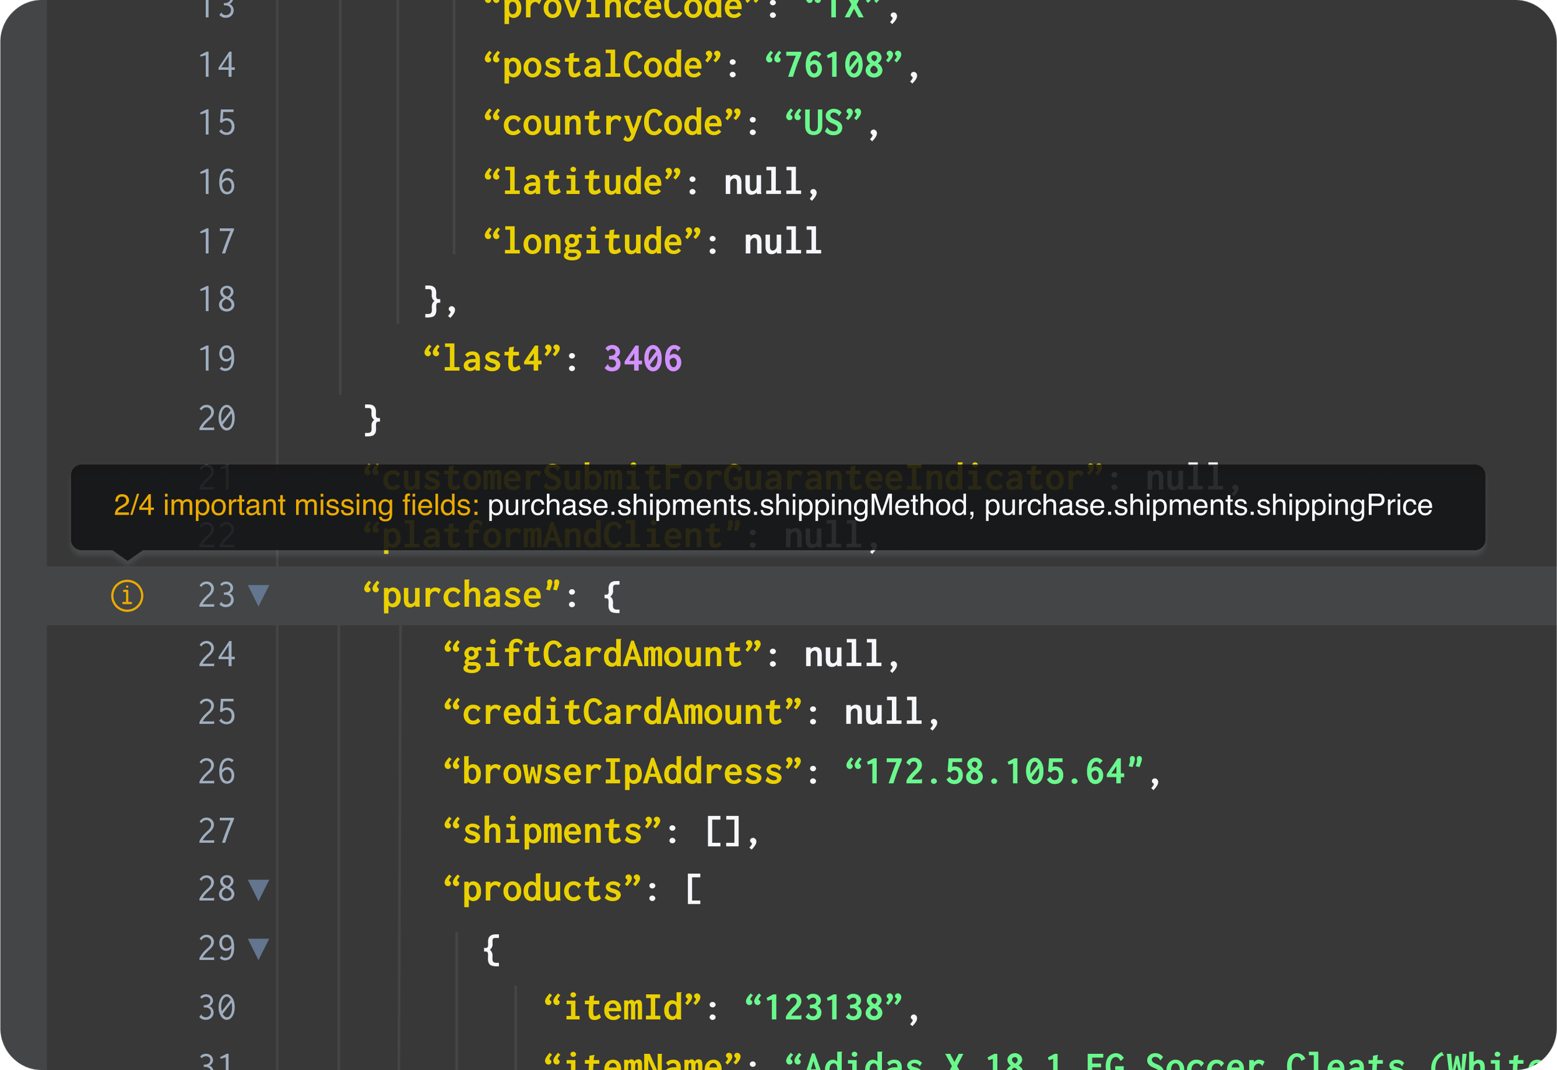The height and width of the screenshot is (1070, 1557).
Task: Click the "purchase" key name
Action: (x=461, y=595)
